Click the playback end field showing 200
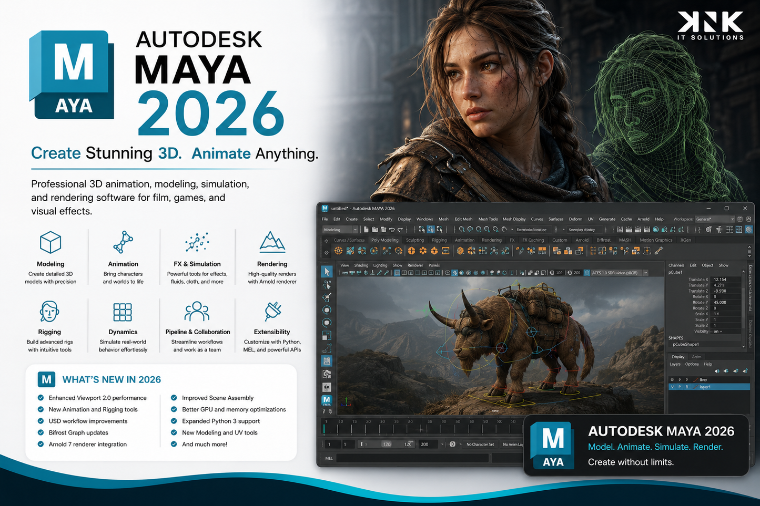760x506 pixels. [428, 444]
